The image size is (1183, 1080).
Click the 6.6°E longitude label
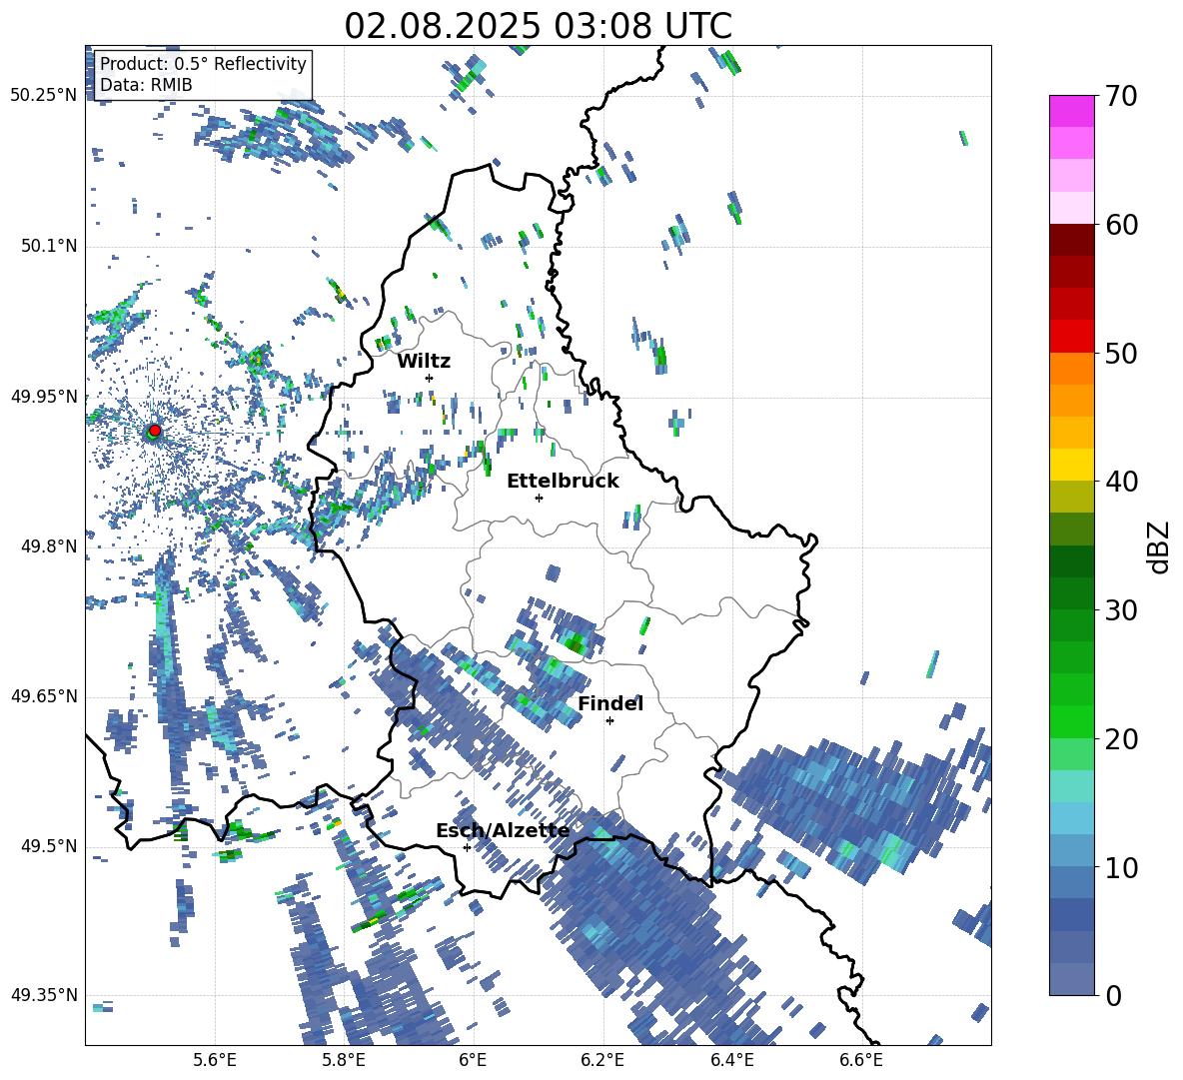[861, 1060]
